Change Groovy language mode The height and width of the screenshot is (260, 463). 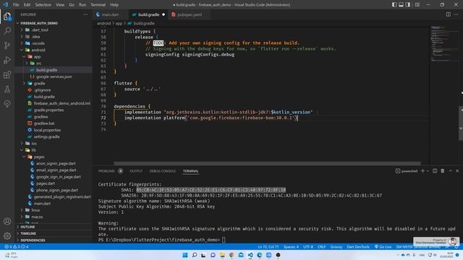(x=336, y=247)
